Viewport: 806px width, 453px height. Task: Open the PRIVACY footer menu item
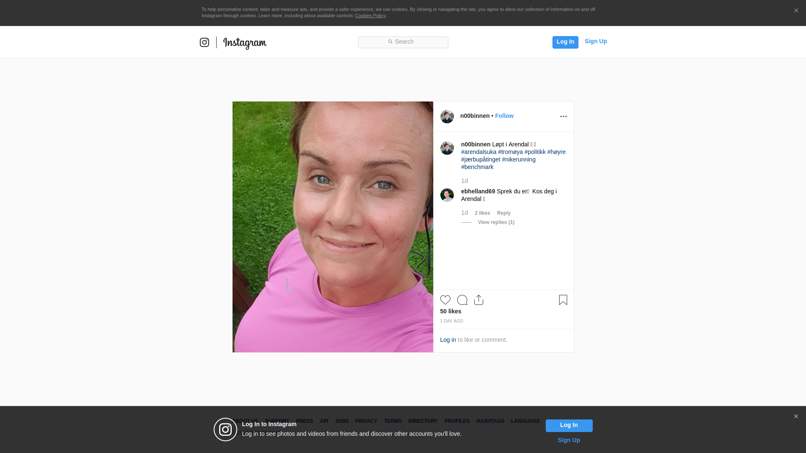tap(366, 421)
